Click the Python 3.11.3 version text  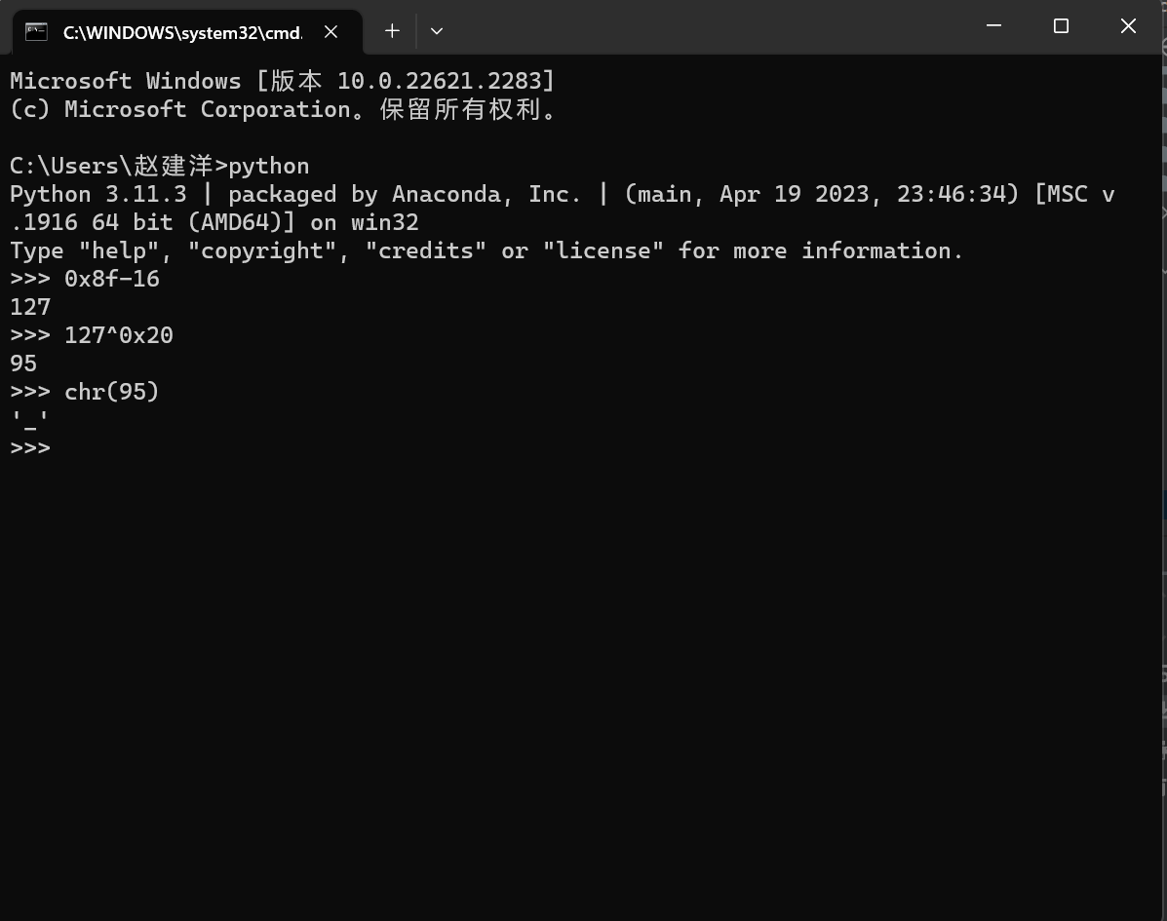pos(97,194)
